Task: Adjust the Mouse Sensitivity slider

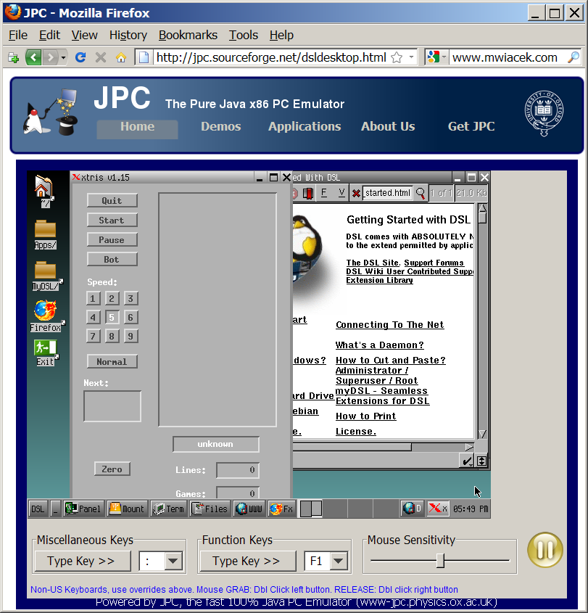Action: 440,560
